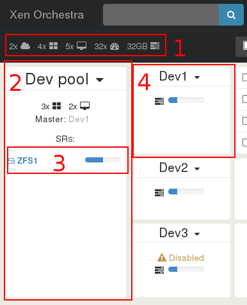Click the Dev2 memory icon
Screen dimensions: 247x305
click(159, 192)
